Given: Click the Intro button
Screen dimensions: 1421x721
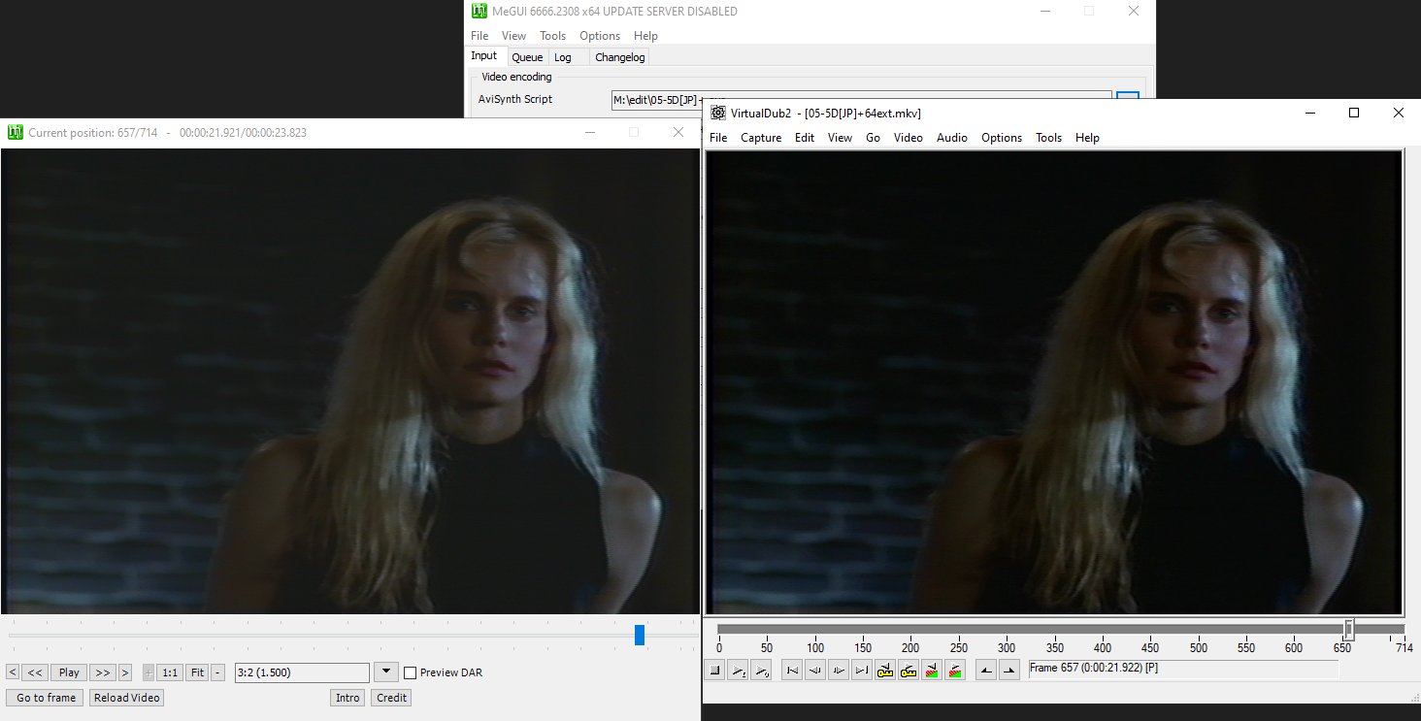Looking at the screenshot, I should (347, 698).
